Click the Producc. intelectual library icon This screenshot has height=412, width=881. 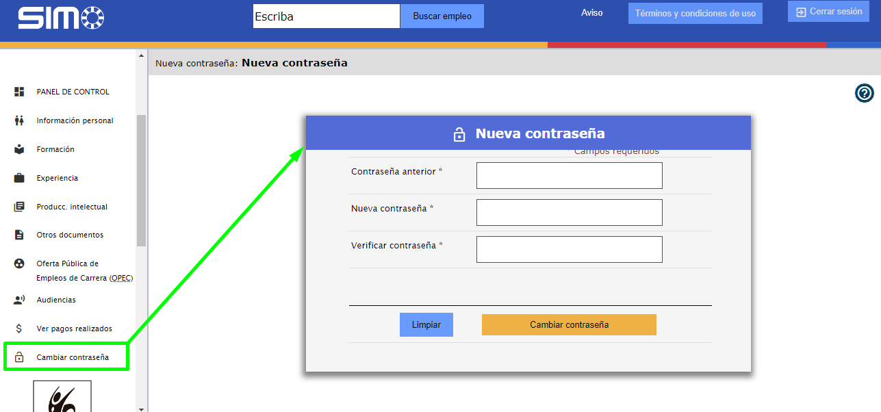tap(19, 207)
